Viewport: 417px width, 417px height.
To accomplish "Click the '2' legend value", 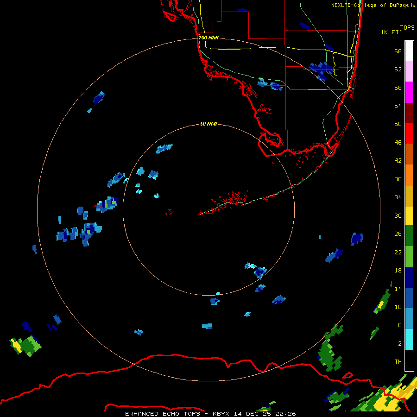I will (400, 343).
